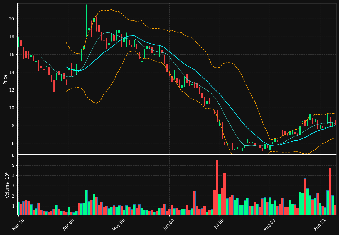
Task: Click the Jul 06 date label
Action: coord(219,224)
